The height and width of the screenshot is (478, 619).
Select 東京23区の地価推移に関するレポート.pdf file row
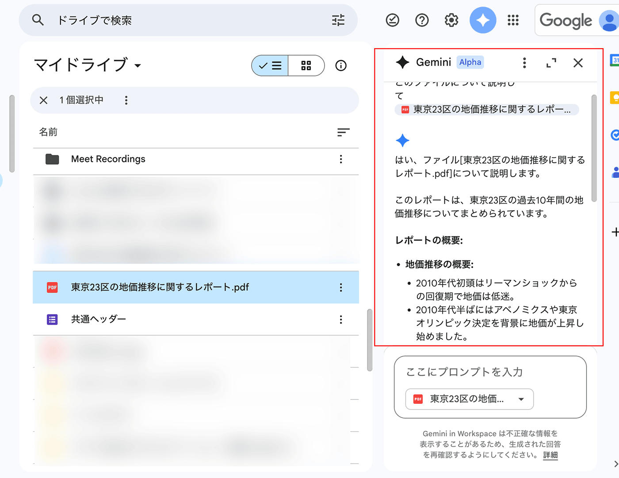(x=196, y=287)
